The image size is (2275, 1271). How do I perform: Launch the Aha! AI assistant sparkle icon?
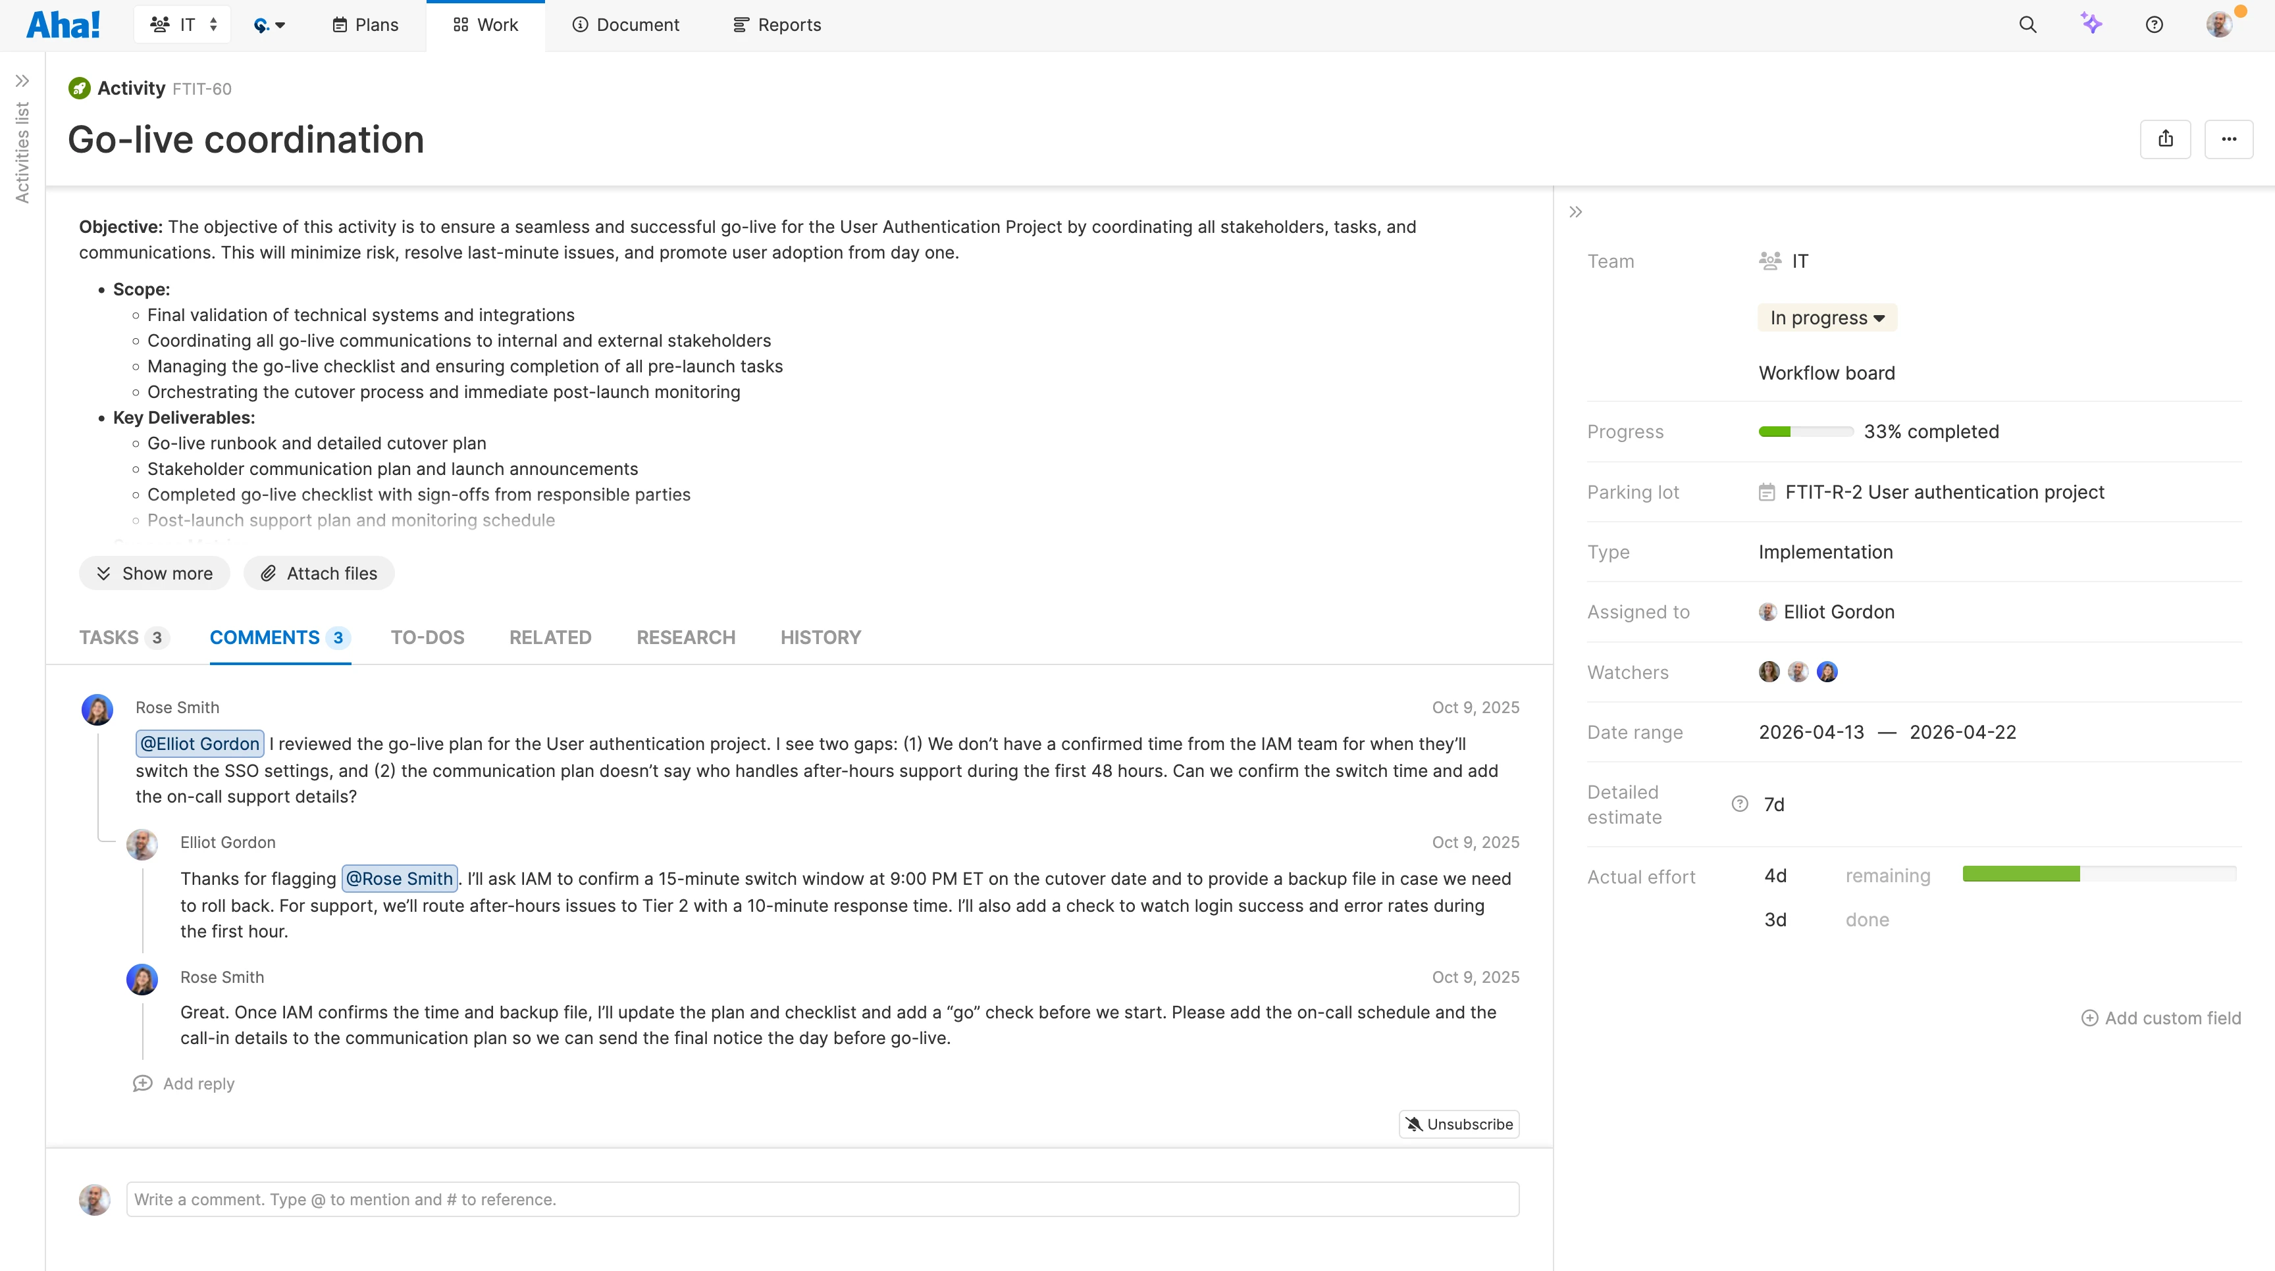[x=2091, y=24]
